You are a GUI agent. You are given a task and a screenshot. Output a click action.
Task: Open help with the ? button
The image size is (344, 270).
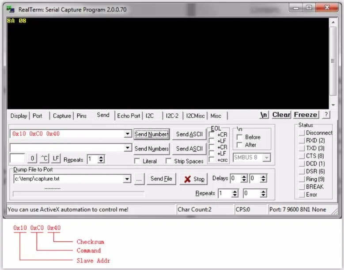(326, 115)
